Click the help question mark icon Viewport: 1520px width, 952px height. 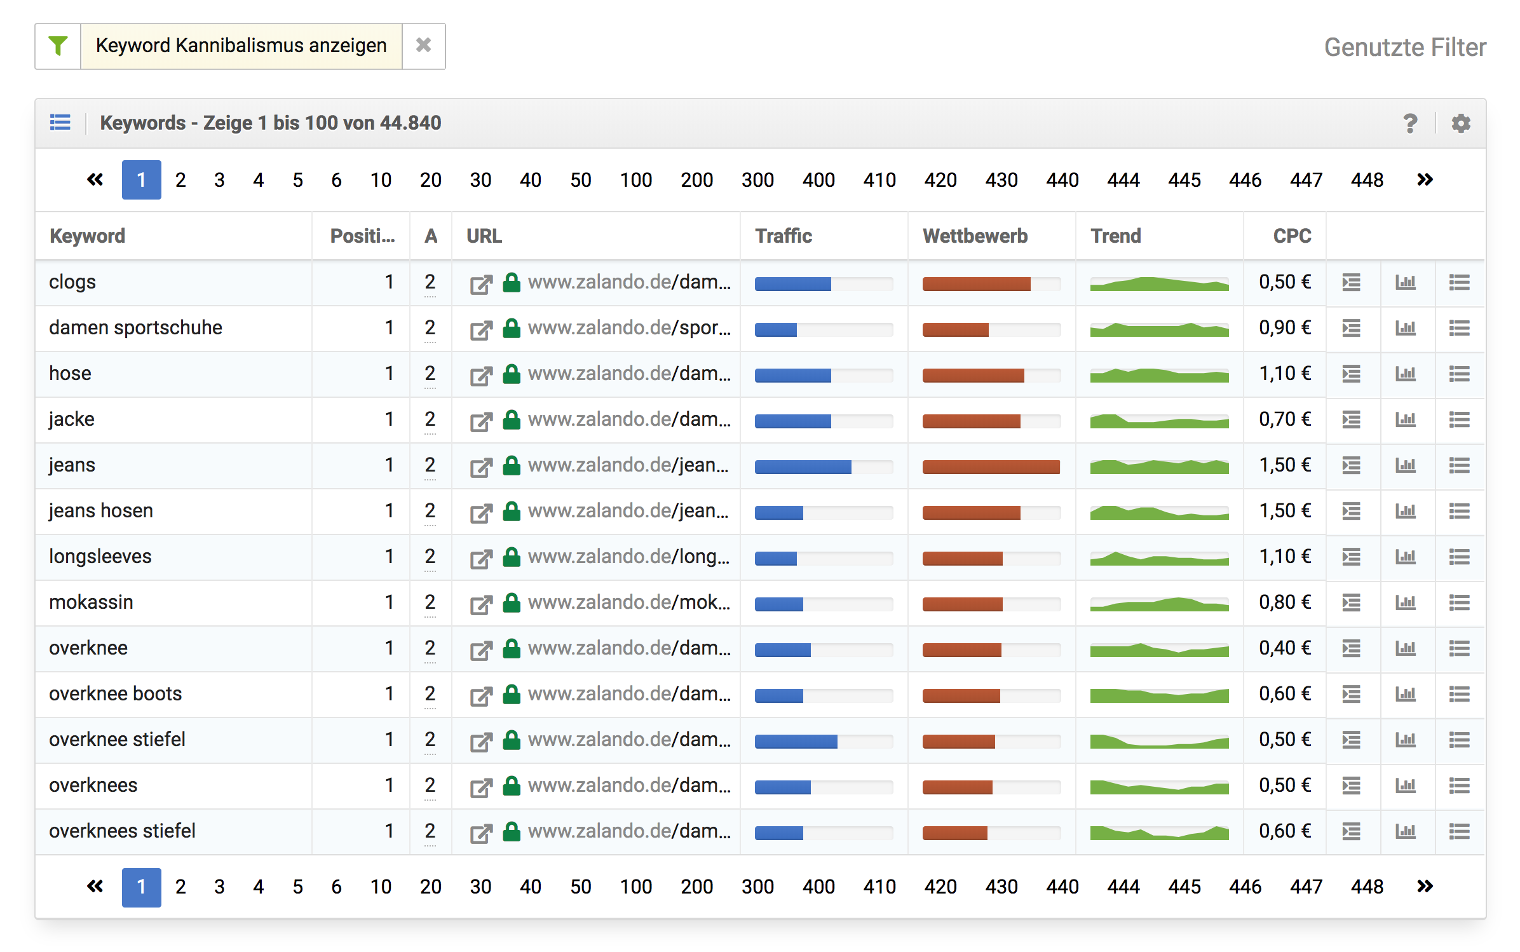pos(1409,123)
